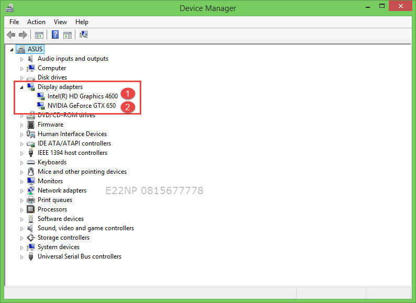Expand the Firmware node arrow

[22, 125]
